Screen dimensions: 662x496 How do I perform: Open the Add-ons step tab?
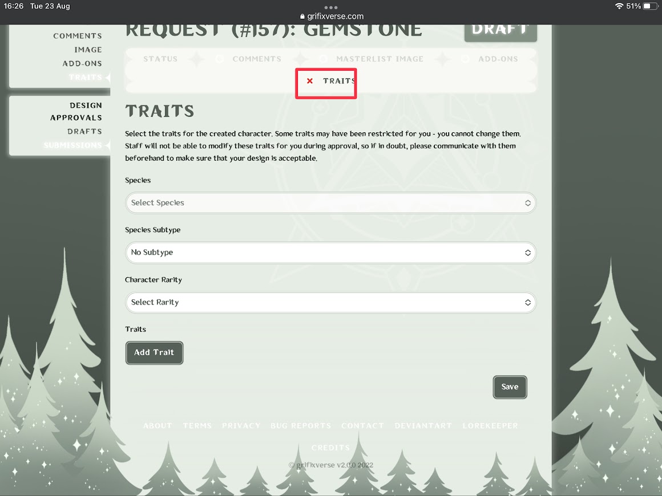(x=498, y=59)
